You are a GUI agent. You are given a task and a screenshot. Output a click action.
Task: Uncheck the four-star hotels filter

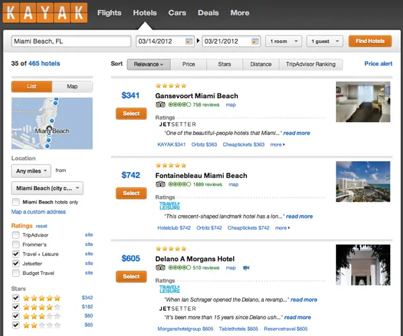[15, 307]
